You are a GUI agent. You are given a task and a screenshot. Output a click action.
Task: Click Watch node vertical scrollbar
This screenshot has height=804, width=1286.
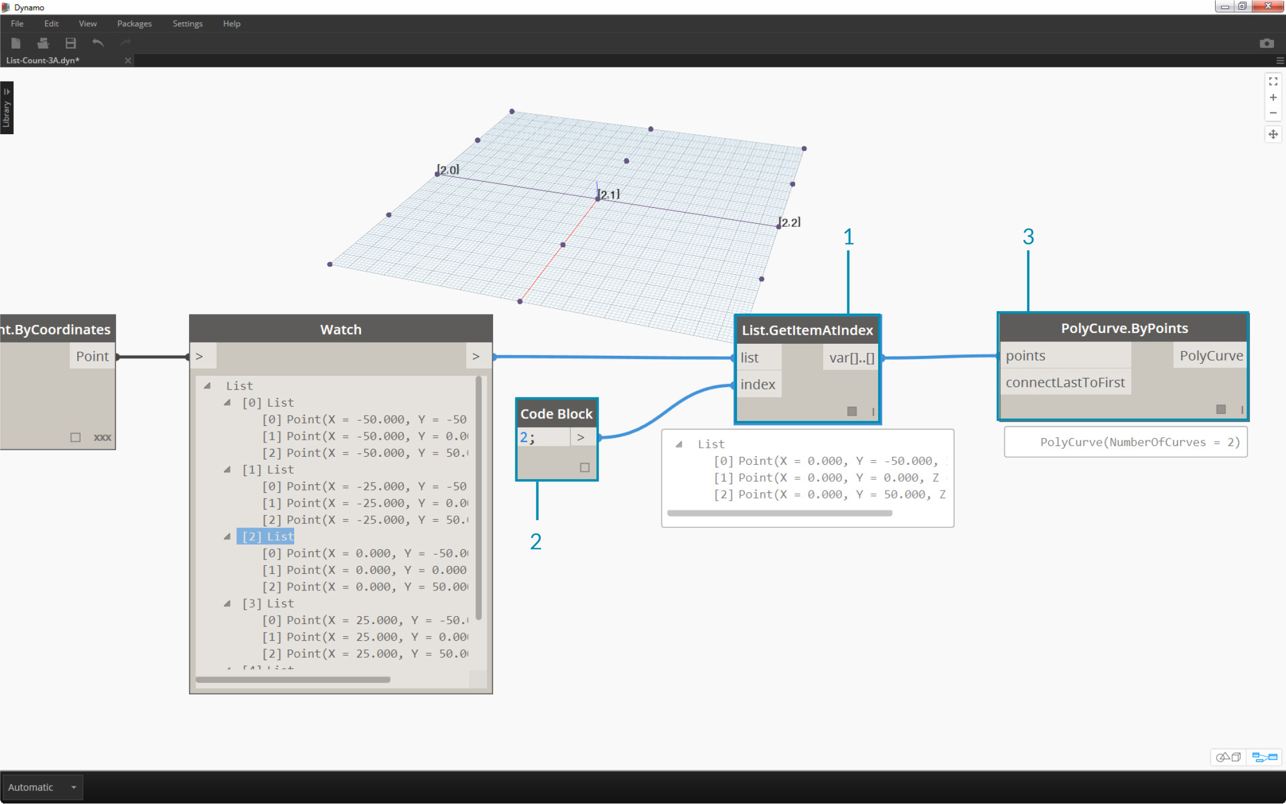(x=479, y=498)
